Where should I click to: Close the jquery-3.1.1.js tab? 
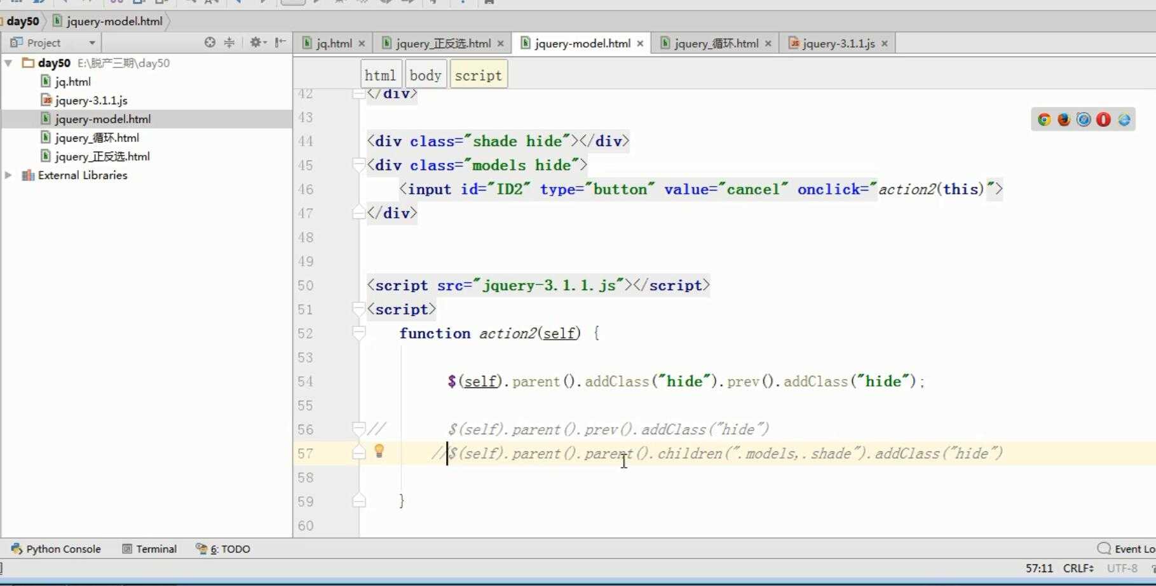coord(884,44)
